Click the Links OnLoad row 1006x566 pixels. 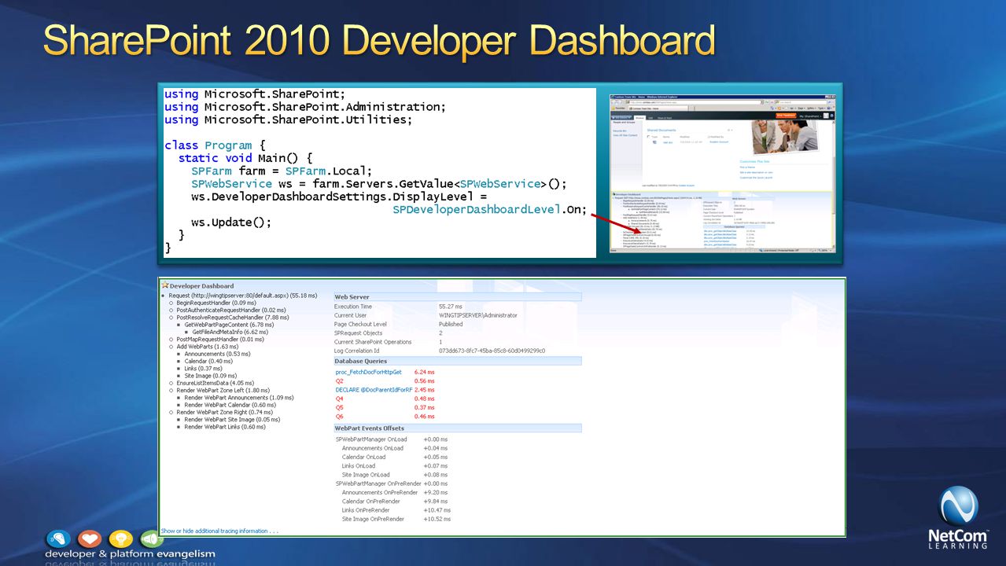pyautogui.click(x=394, y=466)
